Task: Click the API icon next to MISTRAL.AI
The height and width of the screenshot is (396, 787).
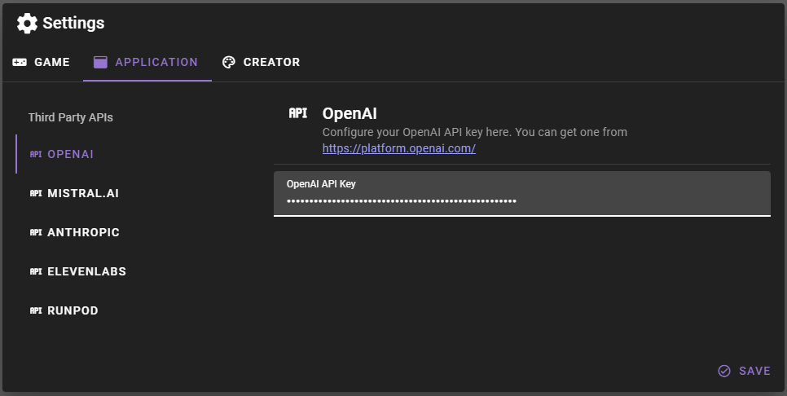Action: click(x=36, y=193)
